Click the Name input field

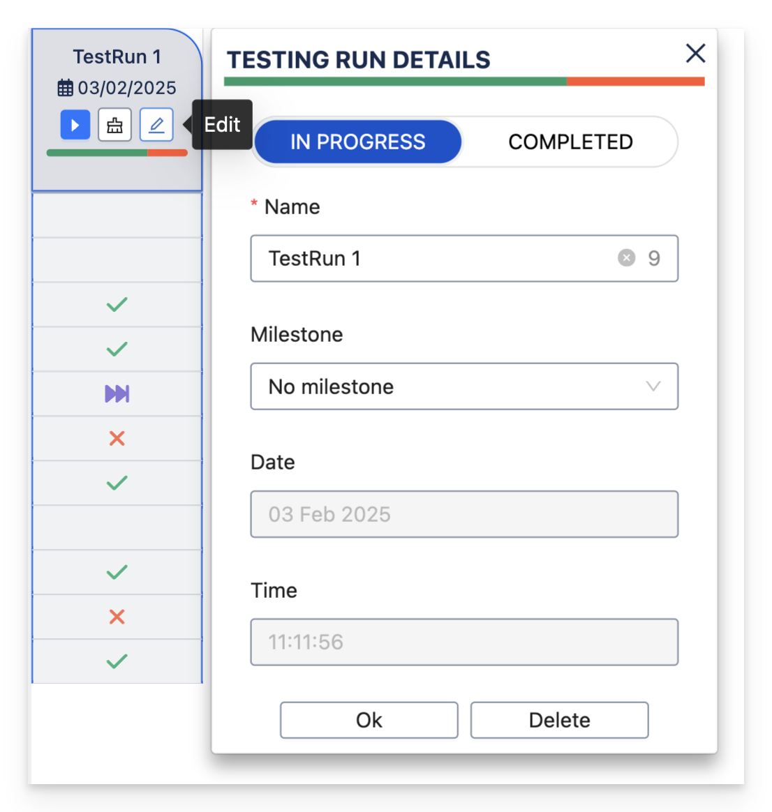pos(433,258)
